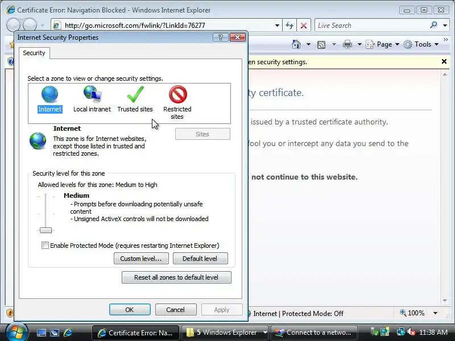
Task: Click the Live Search magnifier icon
Action: click(x=433, y=25)
